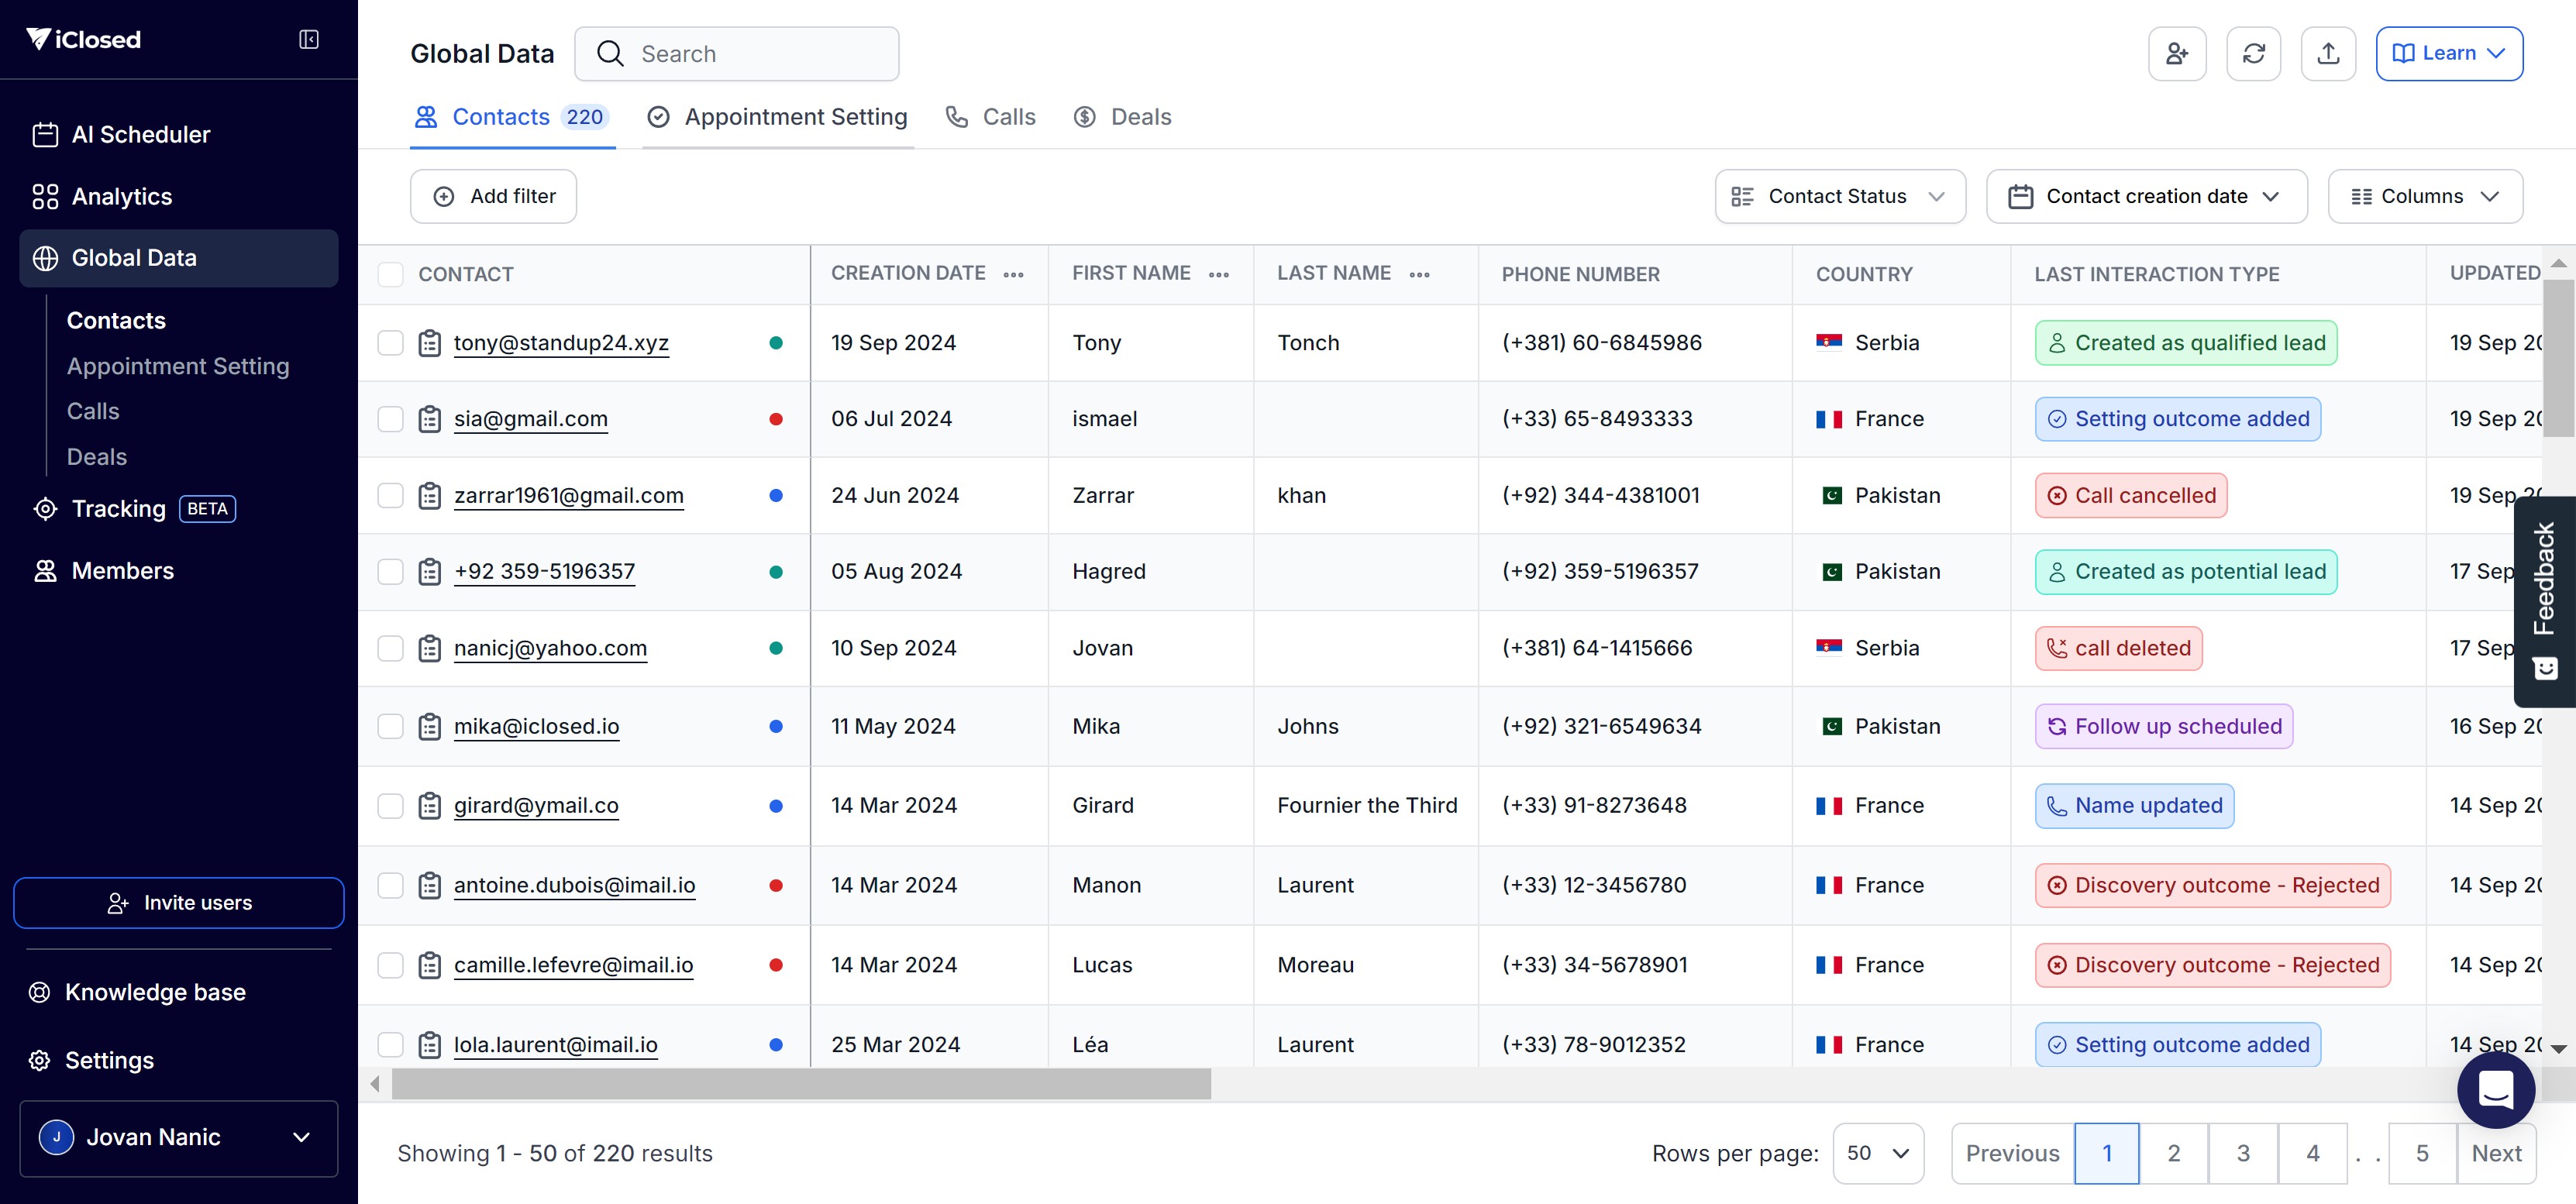Open the Contact Status dropdown
The image size is (2576, 1204).
[x=1839, y=196]
